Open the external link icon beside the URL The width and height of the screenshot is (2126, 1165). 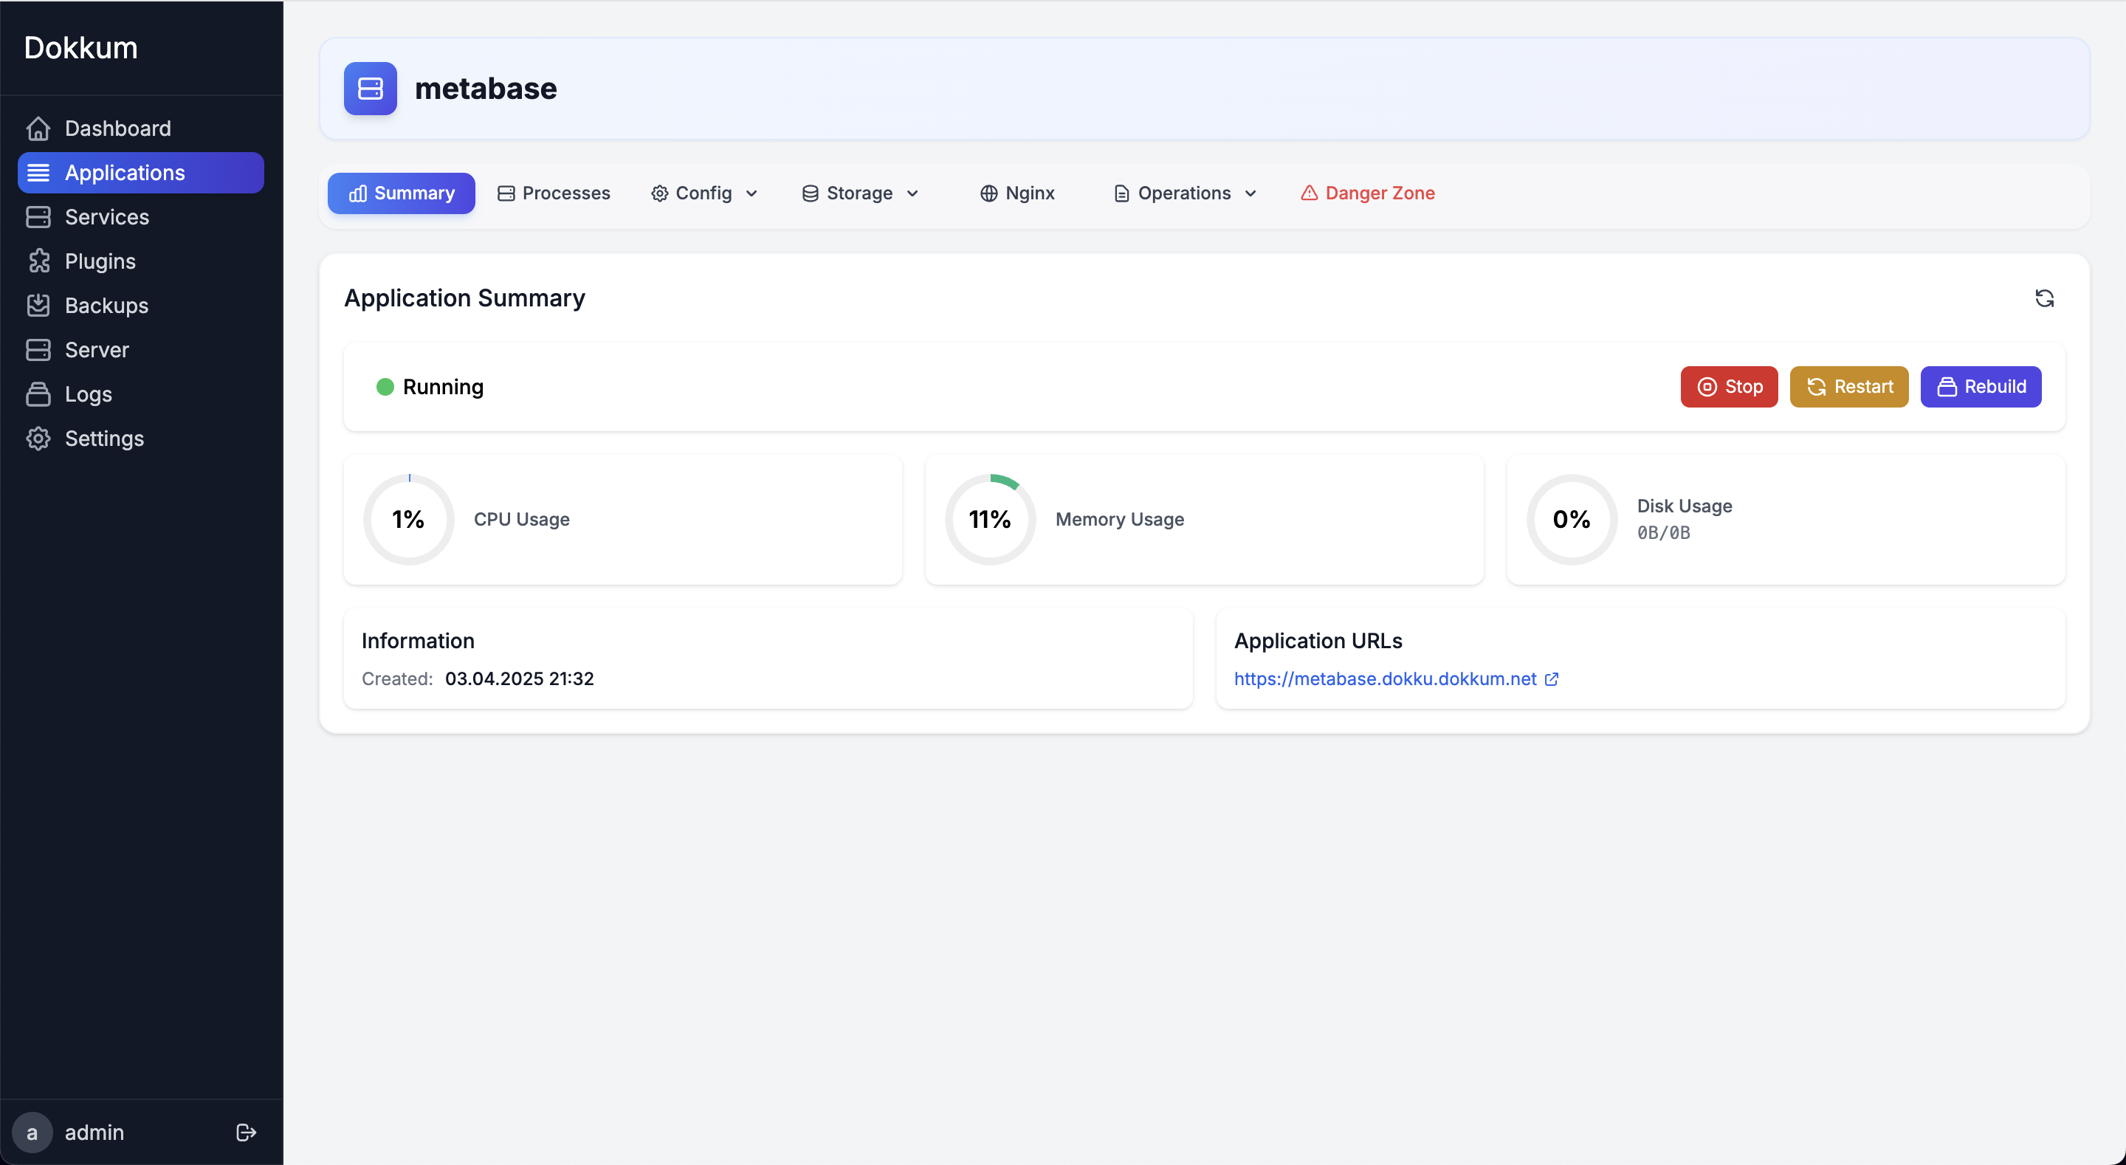(x=1552, y=678)
